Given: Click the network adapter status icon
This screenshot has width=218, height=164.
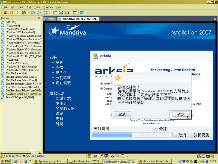Looking at the screenshot, I should [208, 156].
